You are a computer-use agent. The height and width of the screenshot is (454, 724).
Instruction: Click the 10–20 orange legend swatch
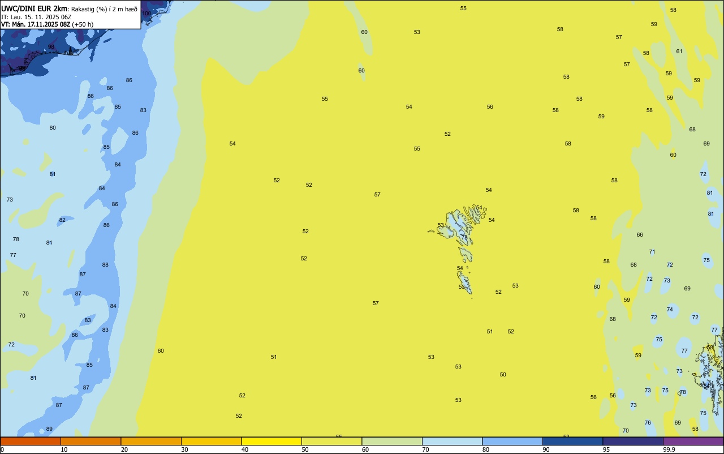coord(90,441)
